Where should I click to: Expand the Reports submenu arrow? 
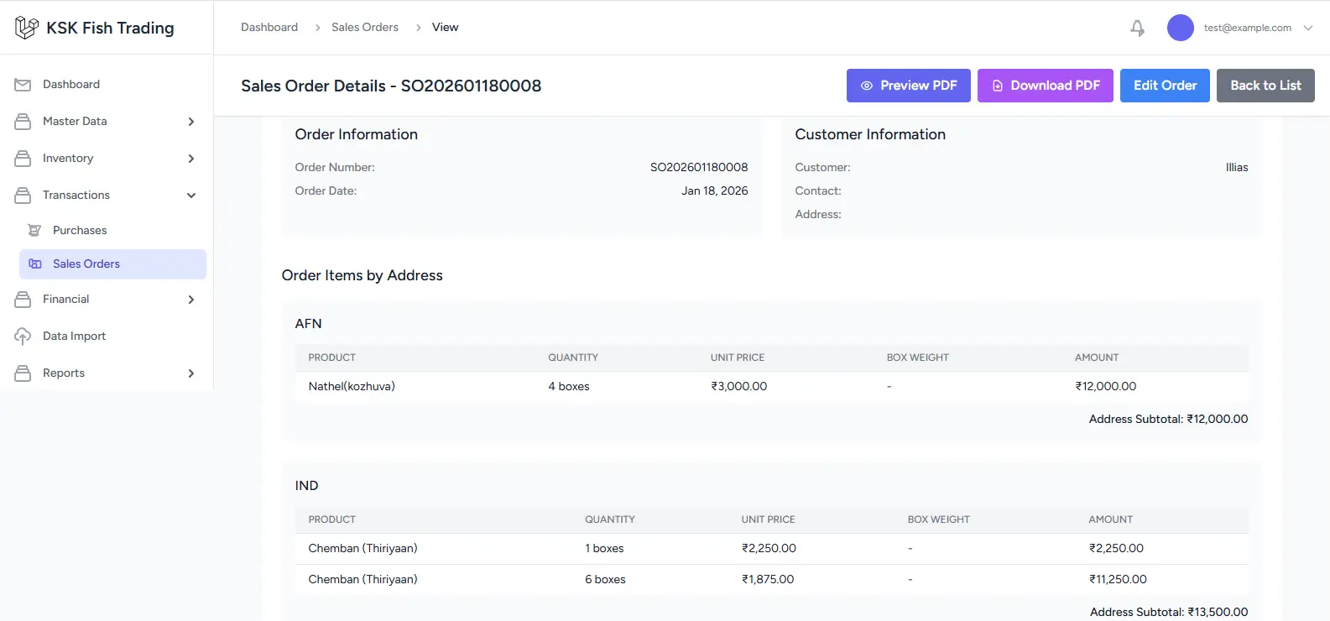[x=191, y=373]
